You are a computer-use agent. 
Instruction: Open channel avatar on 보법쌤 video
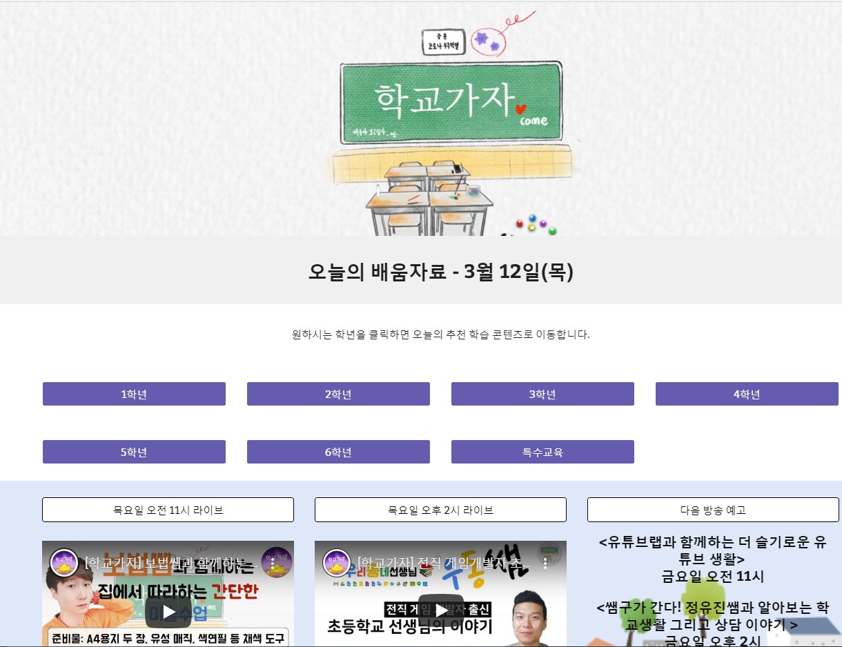point(66,563)
